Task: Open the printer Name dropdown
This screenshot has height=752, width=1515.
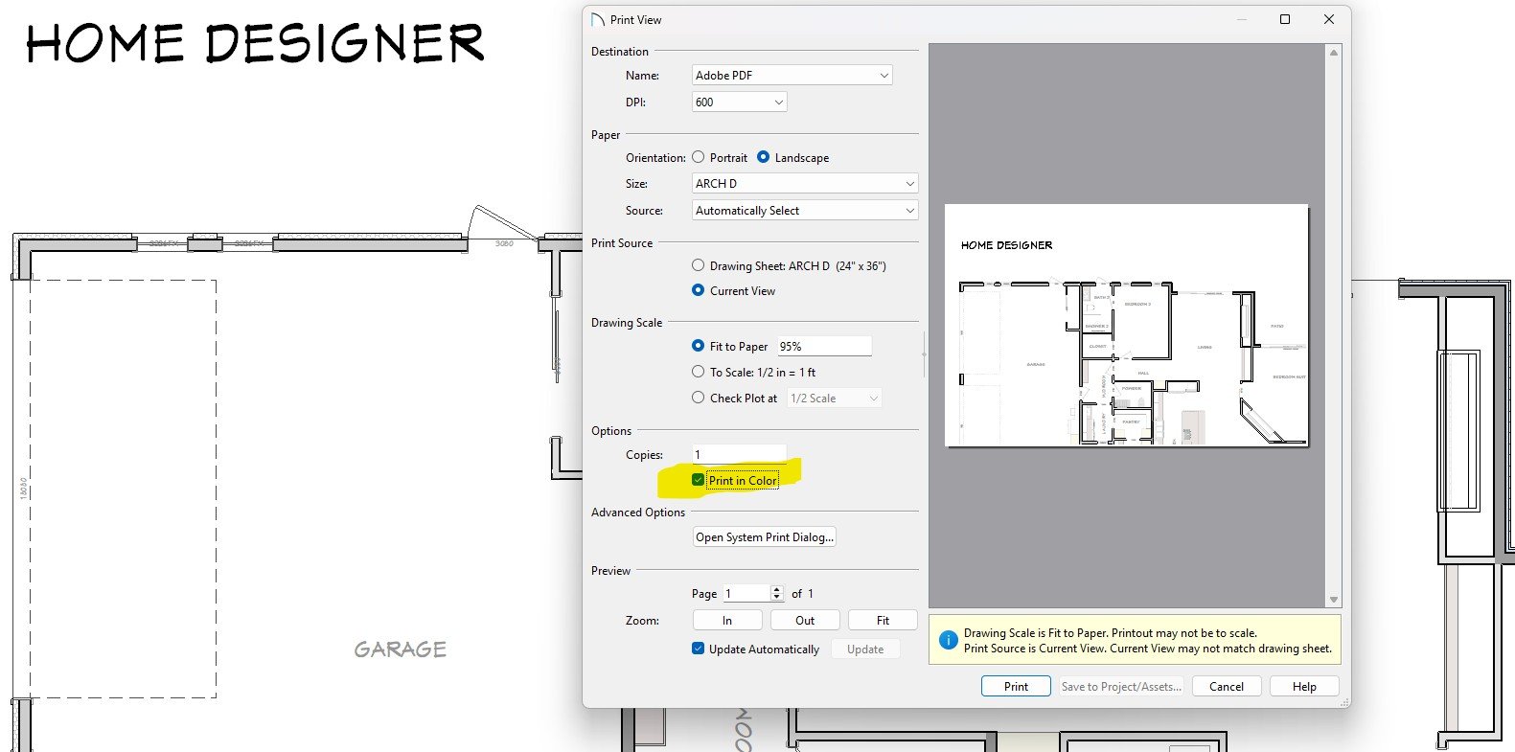Action: pyautogui.click(x=792, y=76)
